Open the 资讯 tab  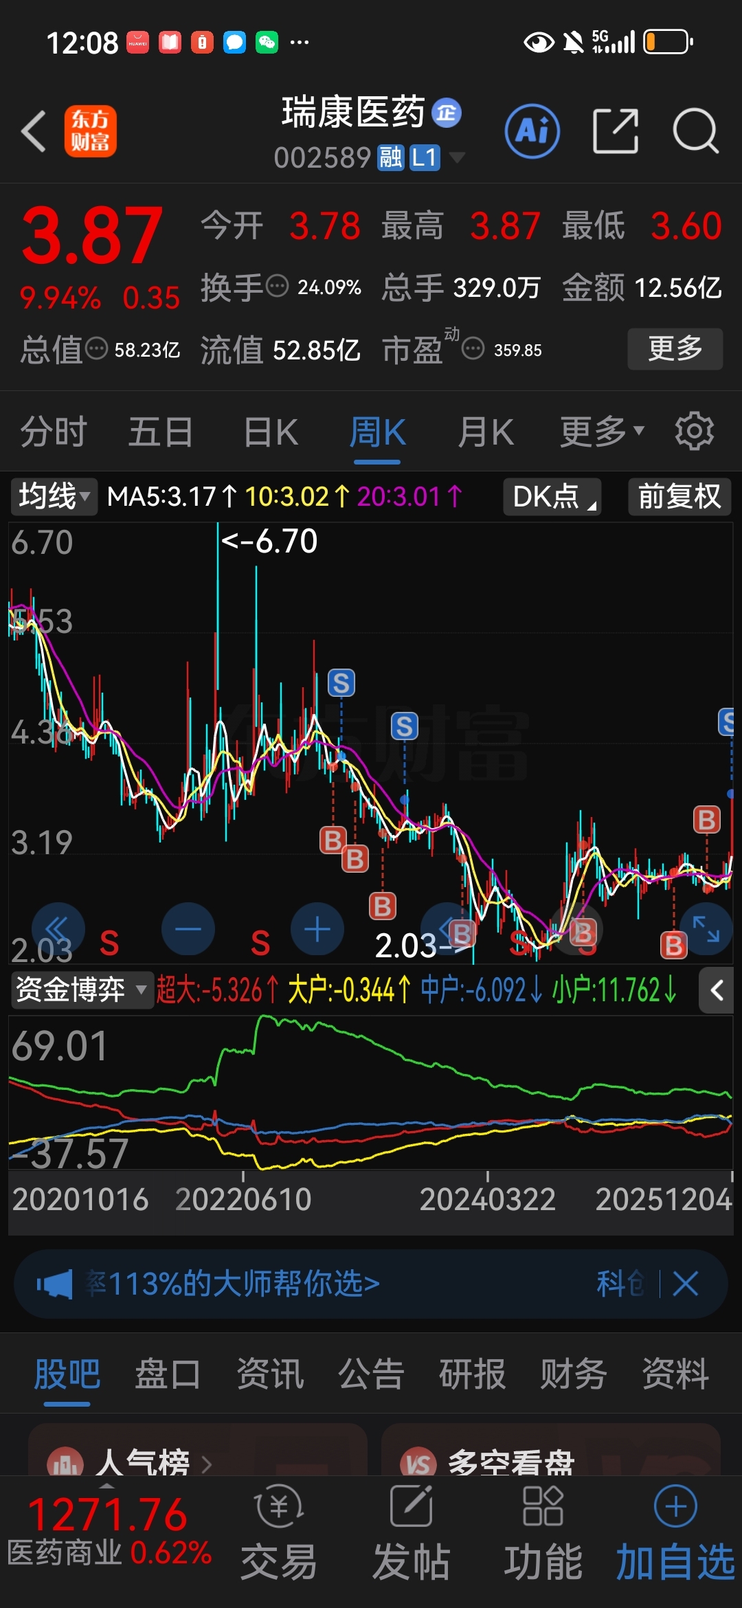click(x=269, y=1374)
